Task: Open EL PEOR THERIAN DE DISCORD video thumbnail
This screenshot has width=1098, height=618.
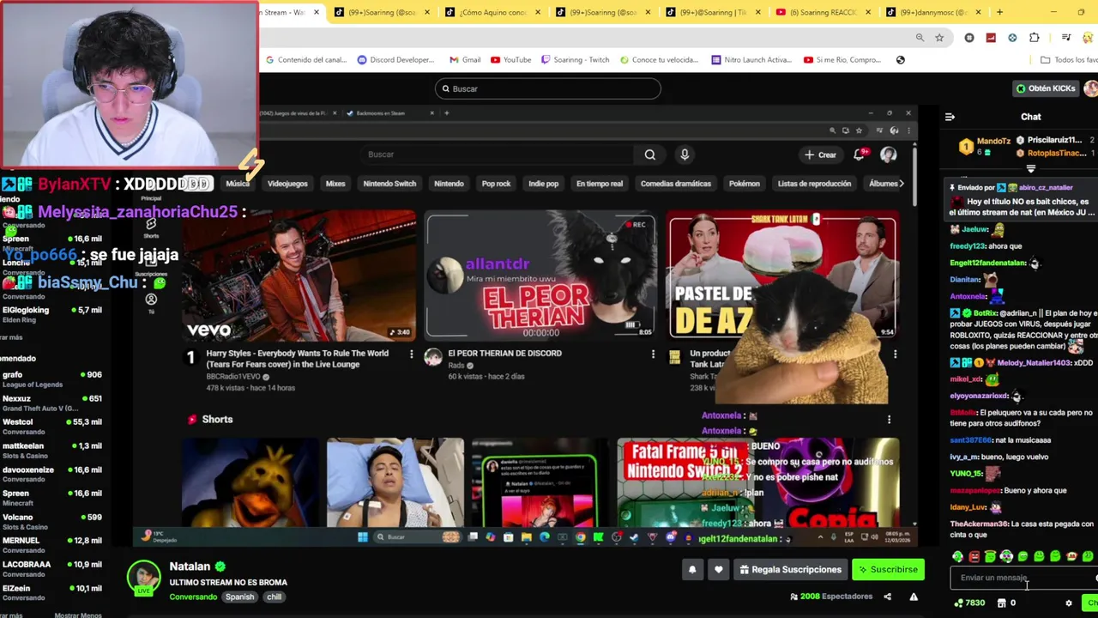Action: [x=541, y=277]
